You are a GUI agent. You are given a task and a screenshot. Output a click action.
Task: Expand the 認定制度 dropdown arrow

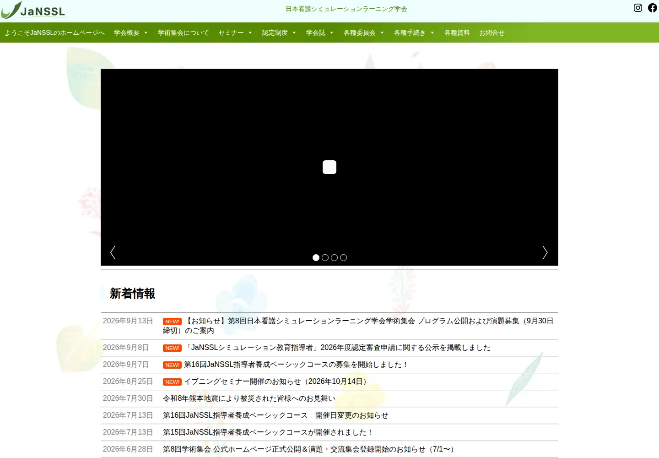[x=294, y=33]
